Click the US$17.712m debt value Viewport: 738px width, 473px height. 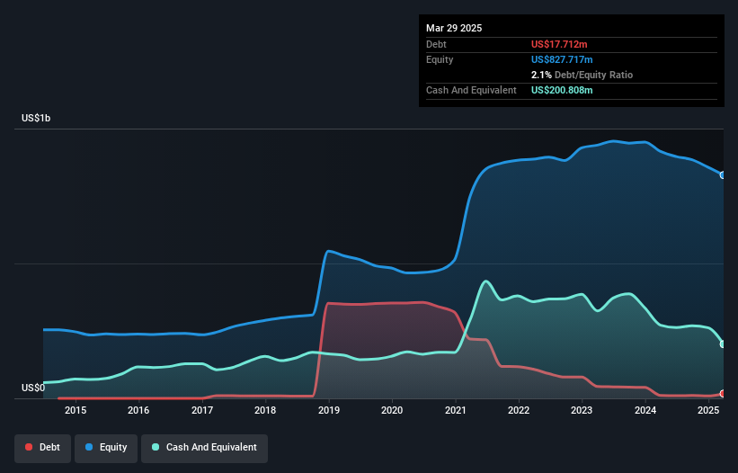[559, 44]
